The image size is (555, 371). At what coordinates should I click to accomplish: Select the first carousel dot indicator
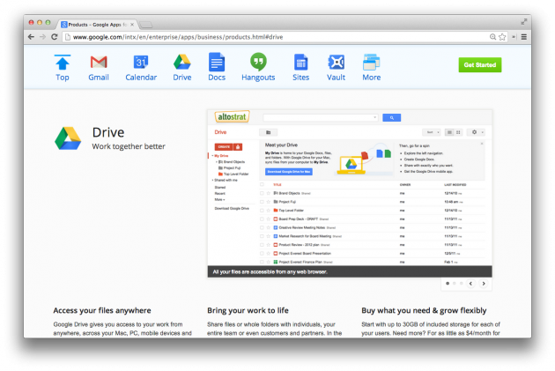[x=448, y=283]
